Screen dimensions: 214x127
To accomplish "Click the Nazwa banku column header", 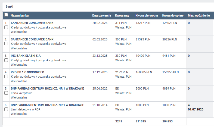I will [20, 15].
